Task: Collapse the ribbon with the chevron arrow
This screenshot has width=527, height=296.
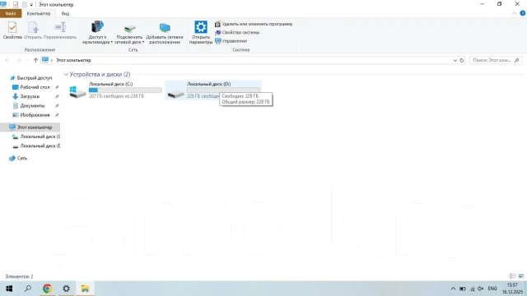Action: click(x=514, y=13)
